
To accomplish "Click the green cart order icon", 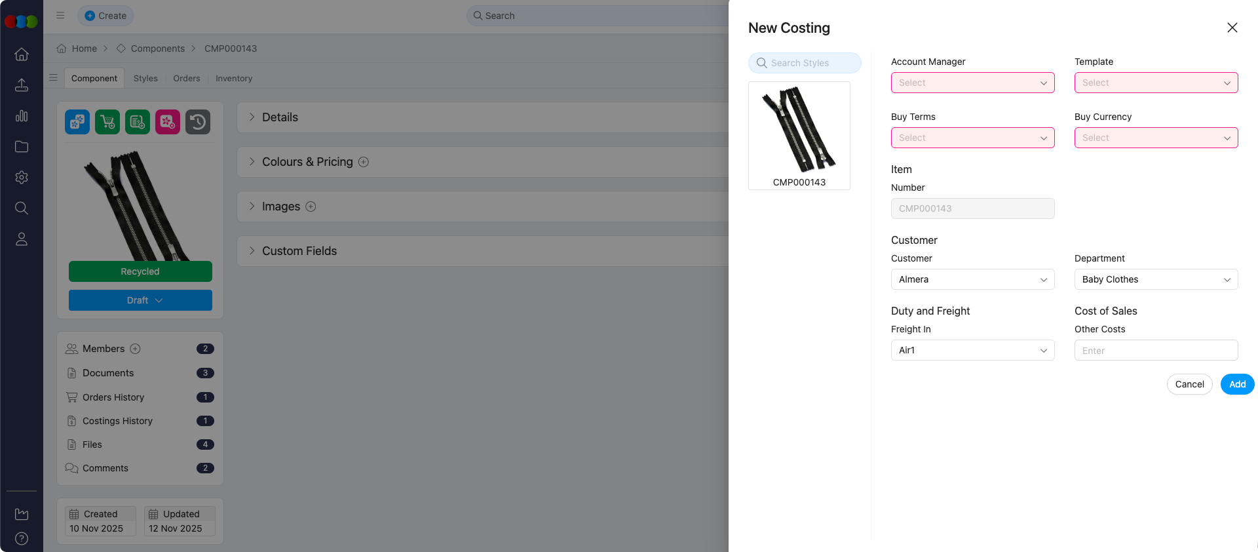I will click(x=107, y=122).
